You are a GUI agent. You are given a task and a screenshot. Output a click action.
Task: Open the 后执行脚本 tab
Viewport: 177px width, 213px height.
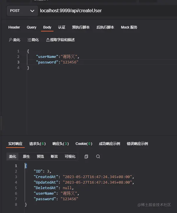tap(105, 27)
